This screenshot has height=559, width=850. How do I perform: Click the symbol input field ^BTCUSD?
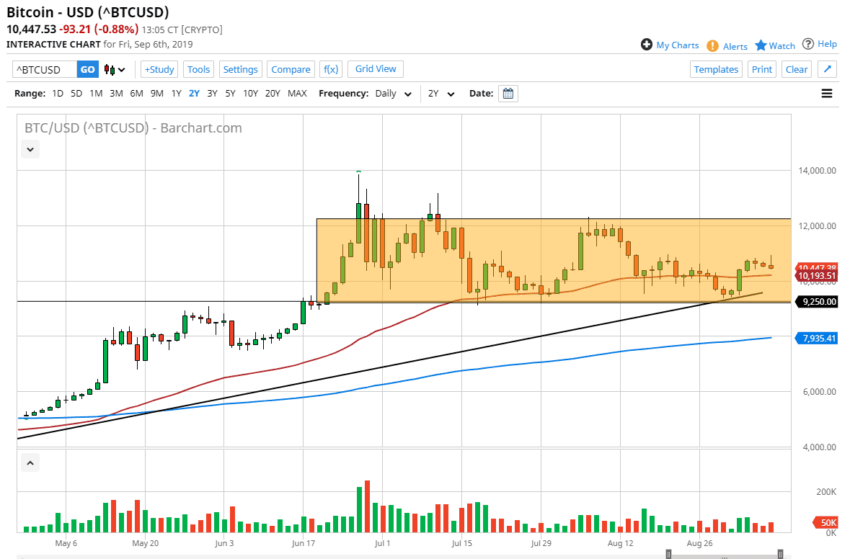pyautogui.click(x=45, y=69)
